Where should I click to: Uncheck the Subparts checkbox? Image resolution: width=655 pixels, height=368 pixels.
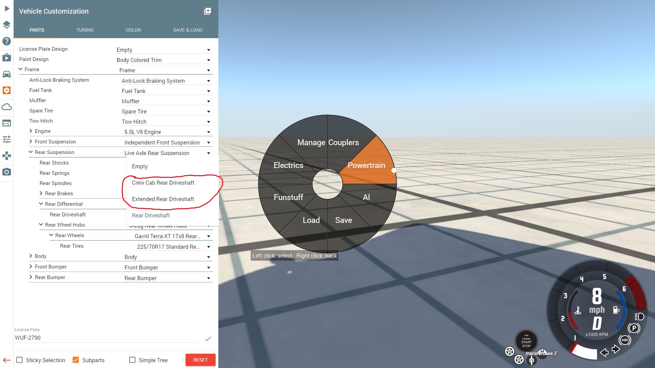(x=76, y=360)
